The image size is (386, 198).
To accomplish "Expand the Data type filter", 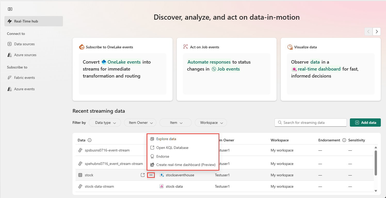I will tap(105, 123).
